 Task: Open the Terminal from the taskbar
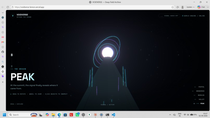coord(107,115)
